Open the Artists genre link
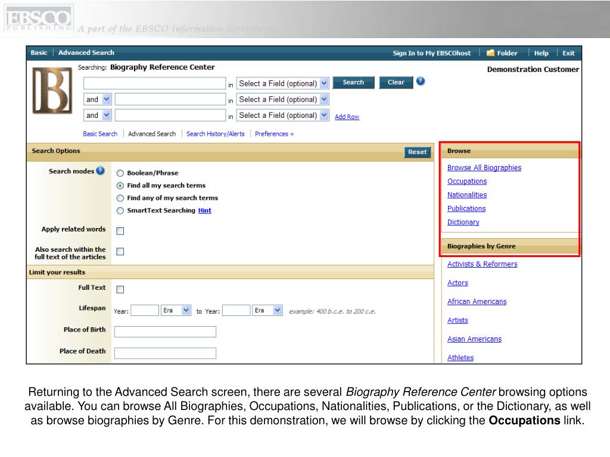The width and height of the screenshot is (610, 457). coord(457,320)
